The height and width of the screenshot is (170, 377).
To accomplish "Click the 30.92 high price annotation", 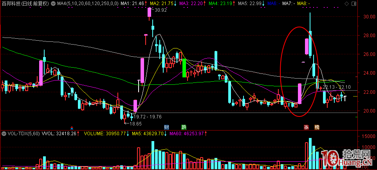I will (x=161, y=10).
